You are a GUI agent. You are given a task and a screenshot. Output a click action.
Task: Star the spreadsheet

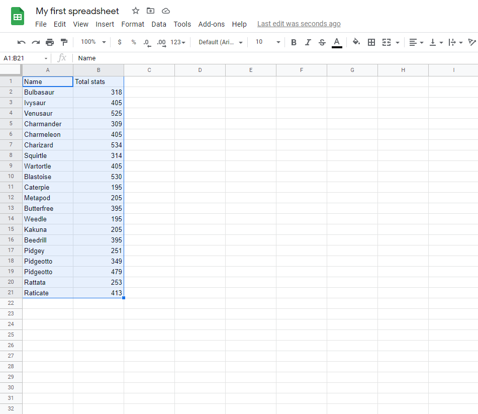coord(135,11)
